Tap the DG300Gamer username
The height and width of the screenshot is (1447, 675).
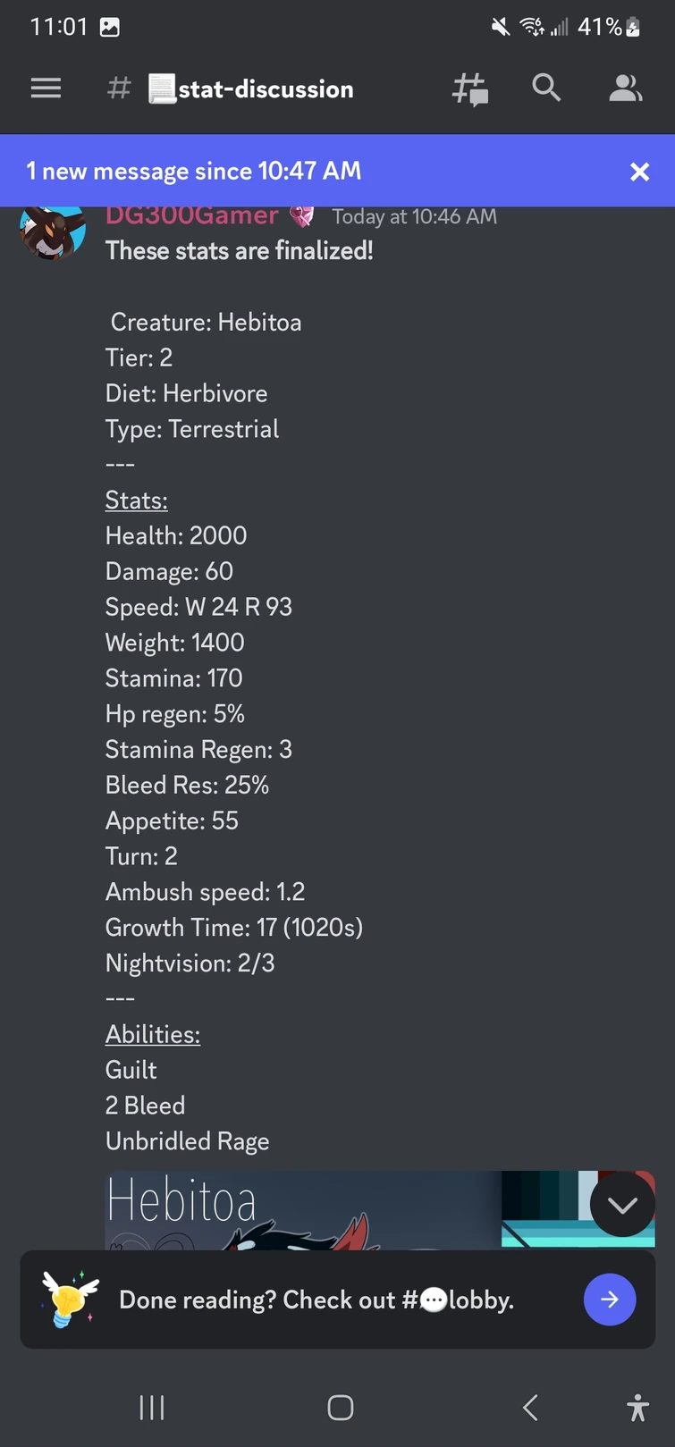tap(192, 217)
